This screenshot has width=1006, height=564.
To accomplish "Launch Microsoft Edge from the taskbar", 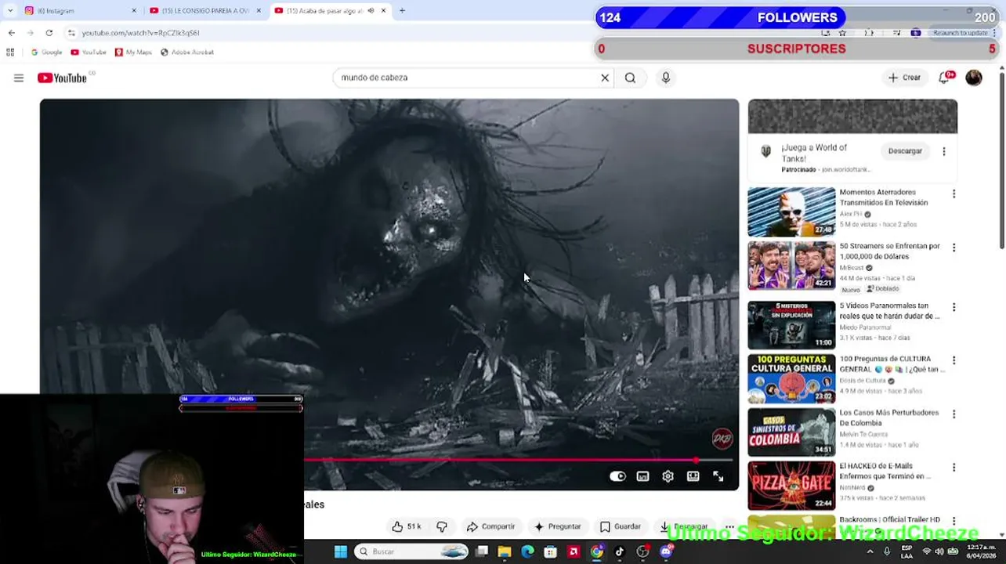I will pos(527,551).
